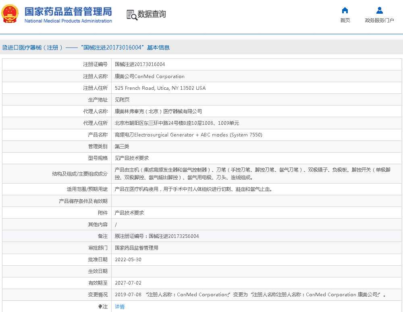The width and height of the screenshot is (403, 312).
Task: Click the expiry date 2027-07-02
Action: (128, 283)
